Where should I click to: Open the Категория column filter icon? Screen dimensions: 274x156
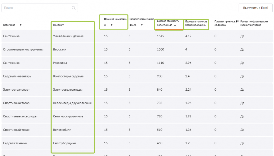point(21,25)
